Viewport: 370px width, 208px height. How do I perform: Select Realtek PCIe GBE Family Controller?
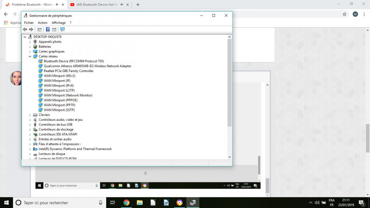pyautogui.click(x=68, y=71)
